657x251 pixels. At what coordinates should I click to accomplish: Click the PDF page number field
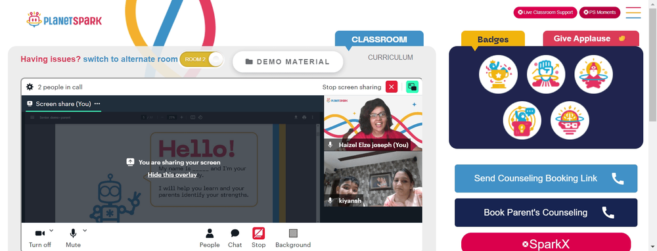pos(143,118)
